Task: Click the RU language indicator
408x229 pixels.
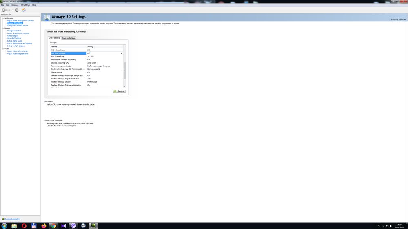Action: tap(379, 226)
